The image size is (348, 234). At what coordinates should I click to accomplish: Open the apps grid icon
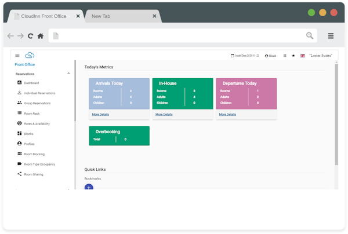[285, 56]
